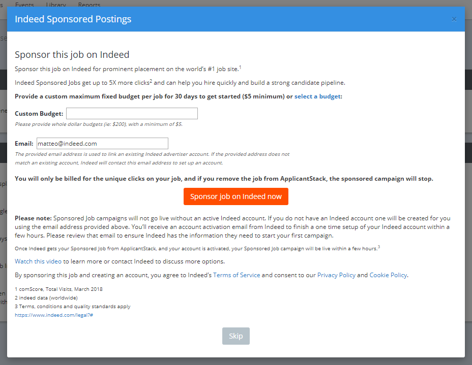View the Privacy Policy
Image resolution: width=472 pixels, height=365 pixels.
336,275
